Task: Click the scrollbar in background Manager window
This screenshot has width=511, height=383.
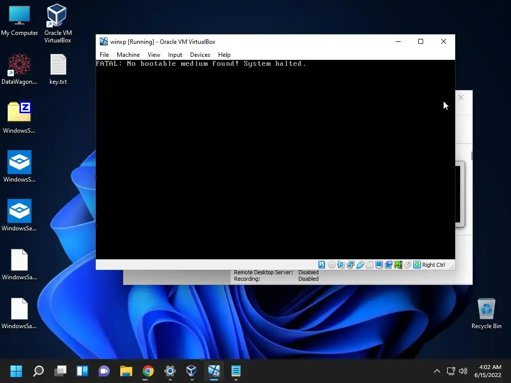Action: click(472, 156)
